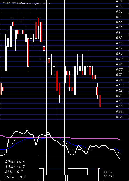The height and width of the screenshot is (181, 129).
Task: Click the Price : 0.7 readout
Action: click(15, 177)
